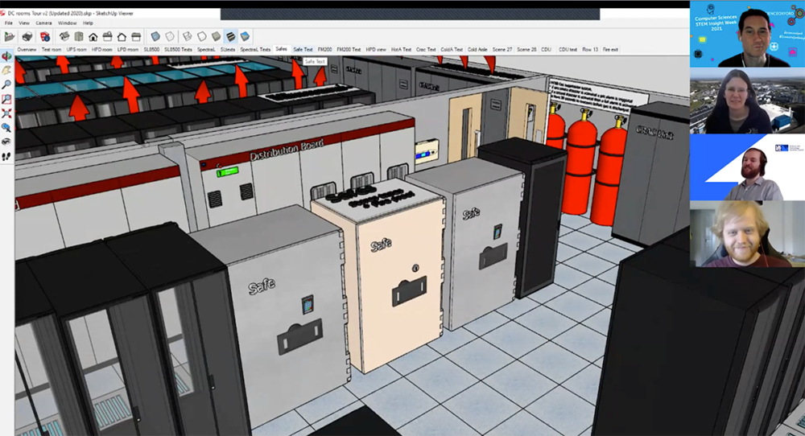Click the Previous view zoom icon
This screenshot has height=436, width=805.
click(6, 128)
